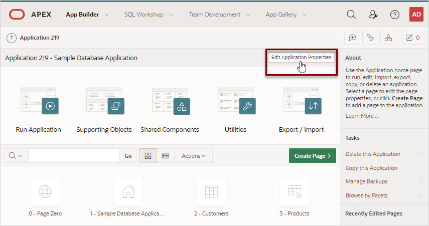429x226 pixels.
Task: Open the feedback comment bubble icon
Action: [x=352, y=38]
